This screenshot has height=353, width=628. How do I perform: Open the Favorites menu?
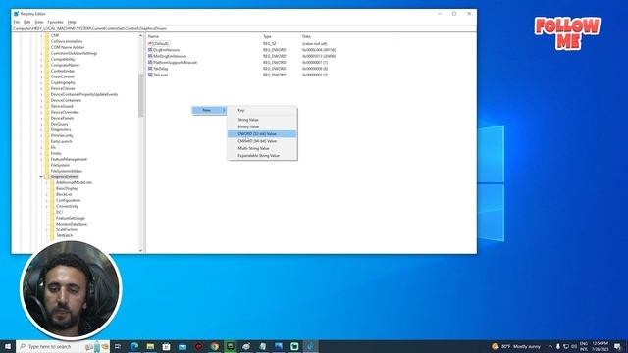[55, 22]
